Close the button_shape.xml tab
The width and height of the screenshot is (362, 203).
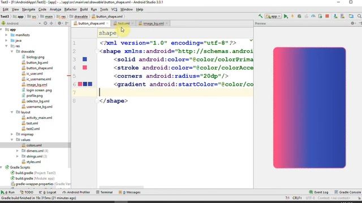click(107, 24)
